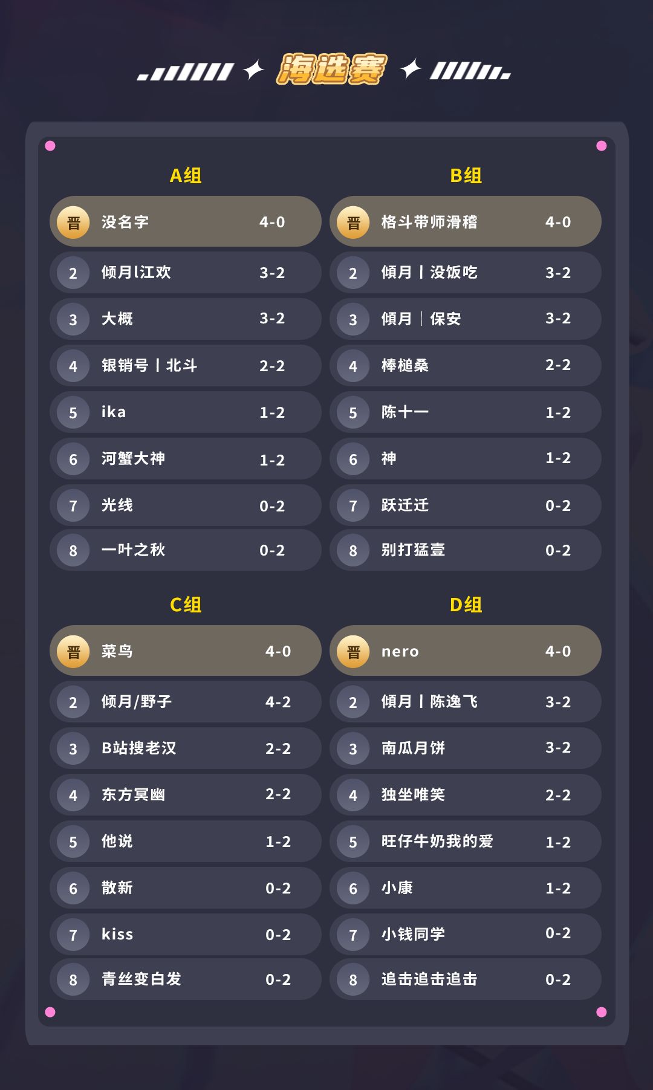Open player entry 银销号丨北斗

click(x=149, y=366)
